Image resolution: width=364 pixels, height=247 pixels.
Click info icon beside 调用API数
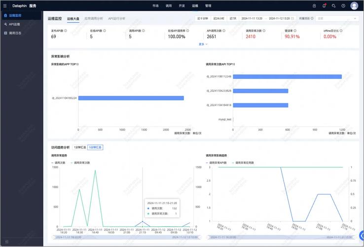[x=144, y=31]
